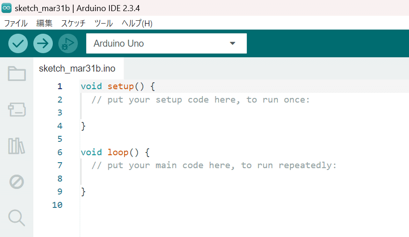The height and width of the screenshot is (237, 409).
Task: Click the Verify checkmark button
Action: pos(18,43)
